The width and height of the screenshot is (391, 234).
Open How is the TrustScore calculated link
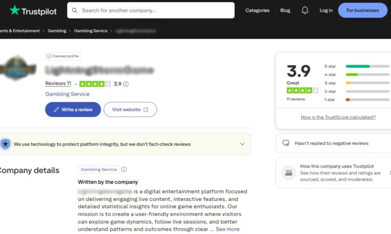click(338, 117)
